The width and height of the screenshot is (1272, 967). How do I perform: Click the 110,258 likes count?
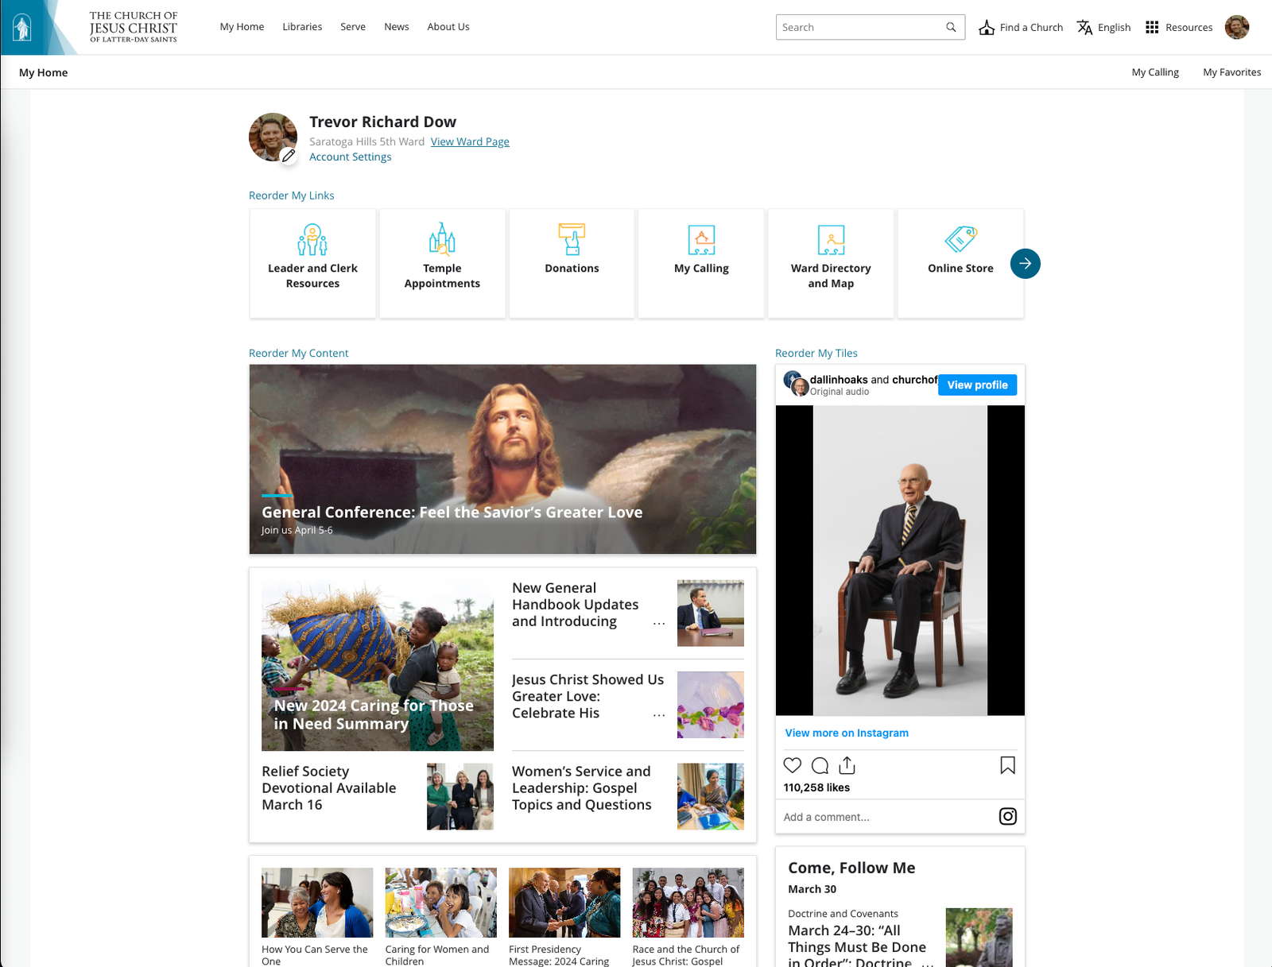[x=816, y=787]
